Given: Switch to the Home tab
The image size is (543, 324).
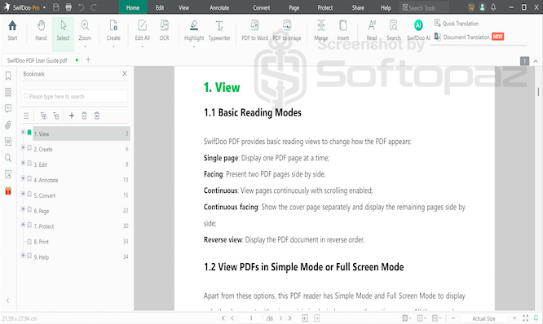Looking at the screenshot, I should 133,7.
